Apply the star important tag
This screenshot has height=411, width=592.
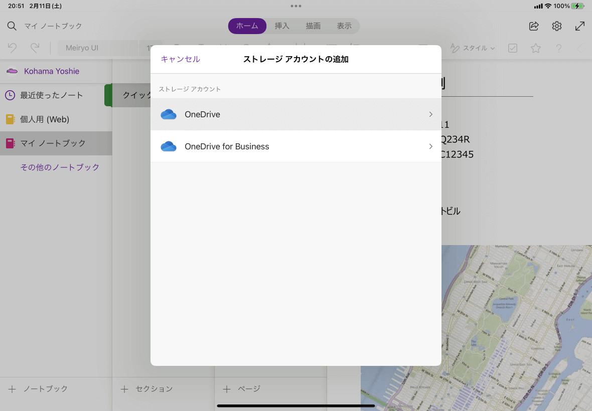(536, 48)
